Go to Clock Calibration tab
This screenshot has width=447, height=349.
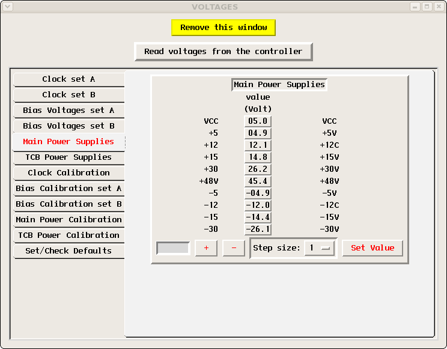pos(68,173)
